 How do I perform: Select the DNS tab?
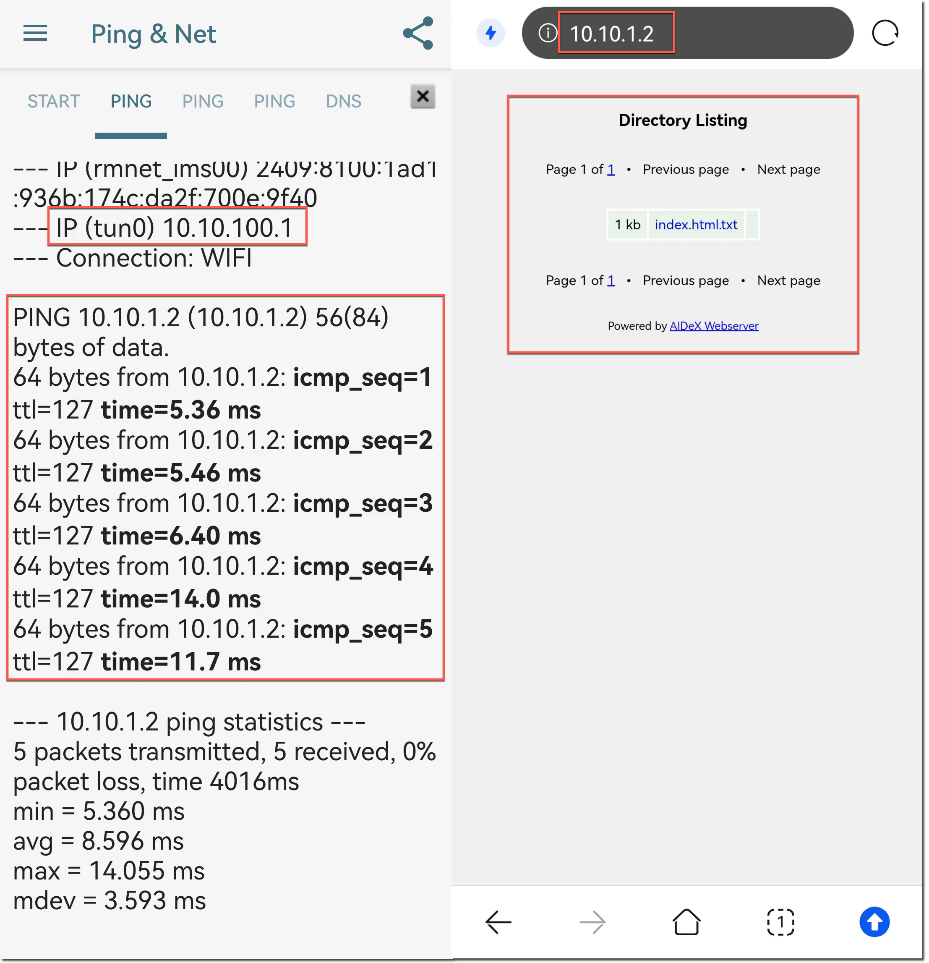(344, 101)
